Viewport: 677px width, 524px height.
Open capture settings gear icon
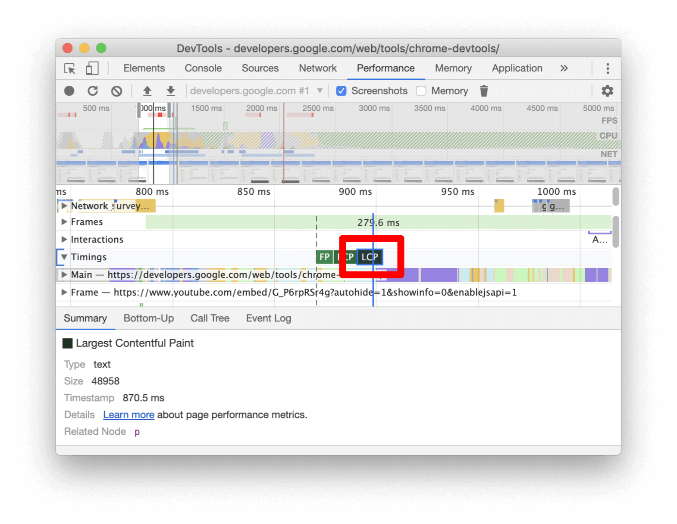607,91
